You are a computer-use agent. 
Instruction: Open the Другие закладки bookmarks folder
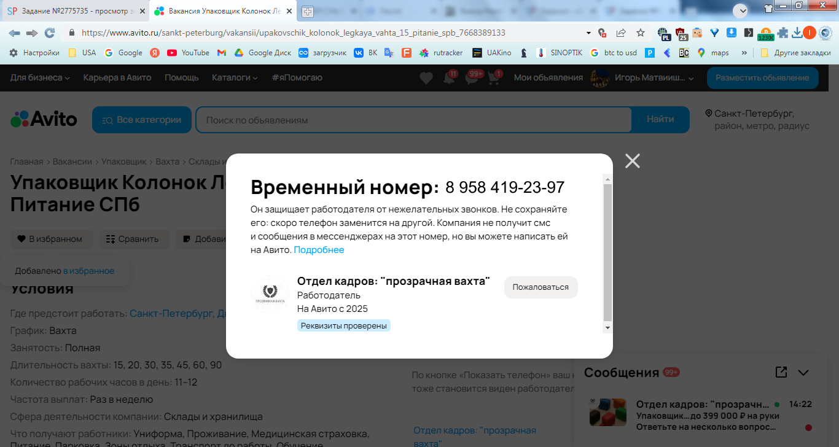795,53
